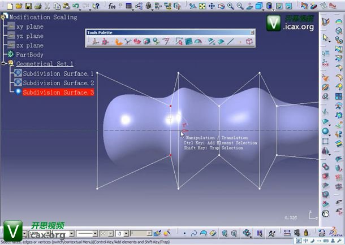Select the xy plane in the tree
Viewport: 345px width, 245px height.
click(29, 27)
